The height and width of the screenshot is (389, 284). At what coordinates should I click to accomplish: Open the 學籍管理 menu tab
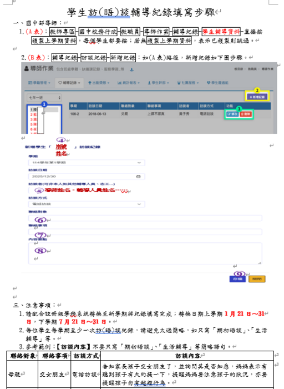[x=39, y=83]
